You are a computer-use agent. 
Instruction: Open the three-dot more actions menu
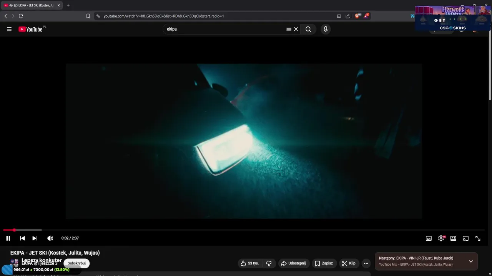pos(366,263)
